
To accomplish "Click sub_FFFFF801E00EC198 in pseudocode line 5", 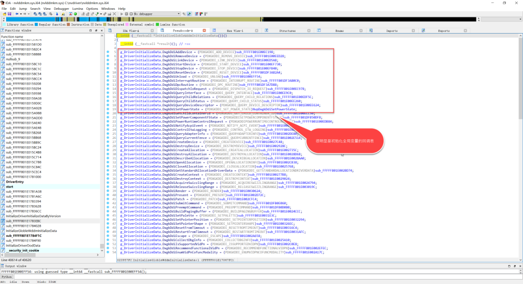I will pyautogui.click(x=255, y=52).
